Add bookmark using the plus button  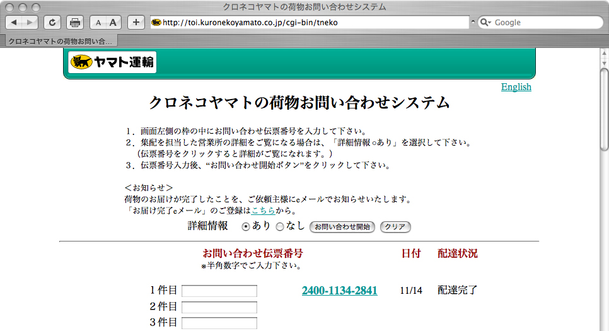136,23
